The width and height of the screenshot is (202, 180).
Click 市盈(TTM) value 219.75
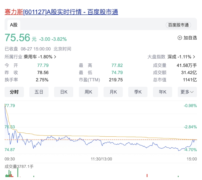pyautogui.click(x=116, y=80)
